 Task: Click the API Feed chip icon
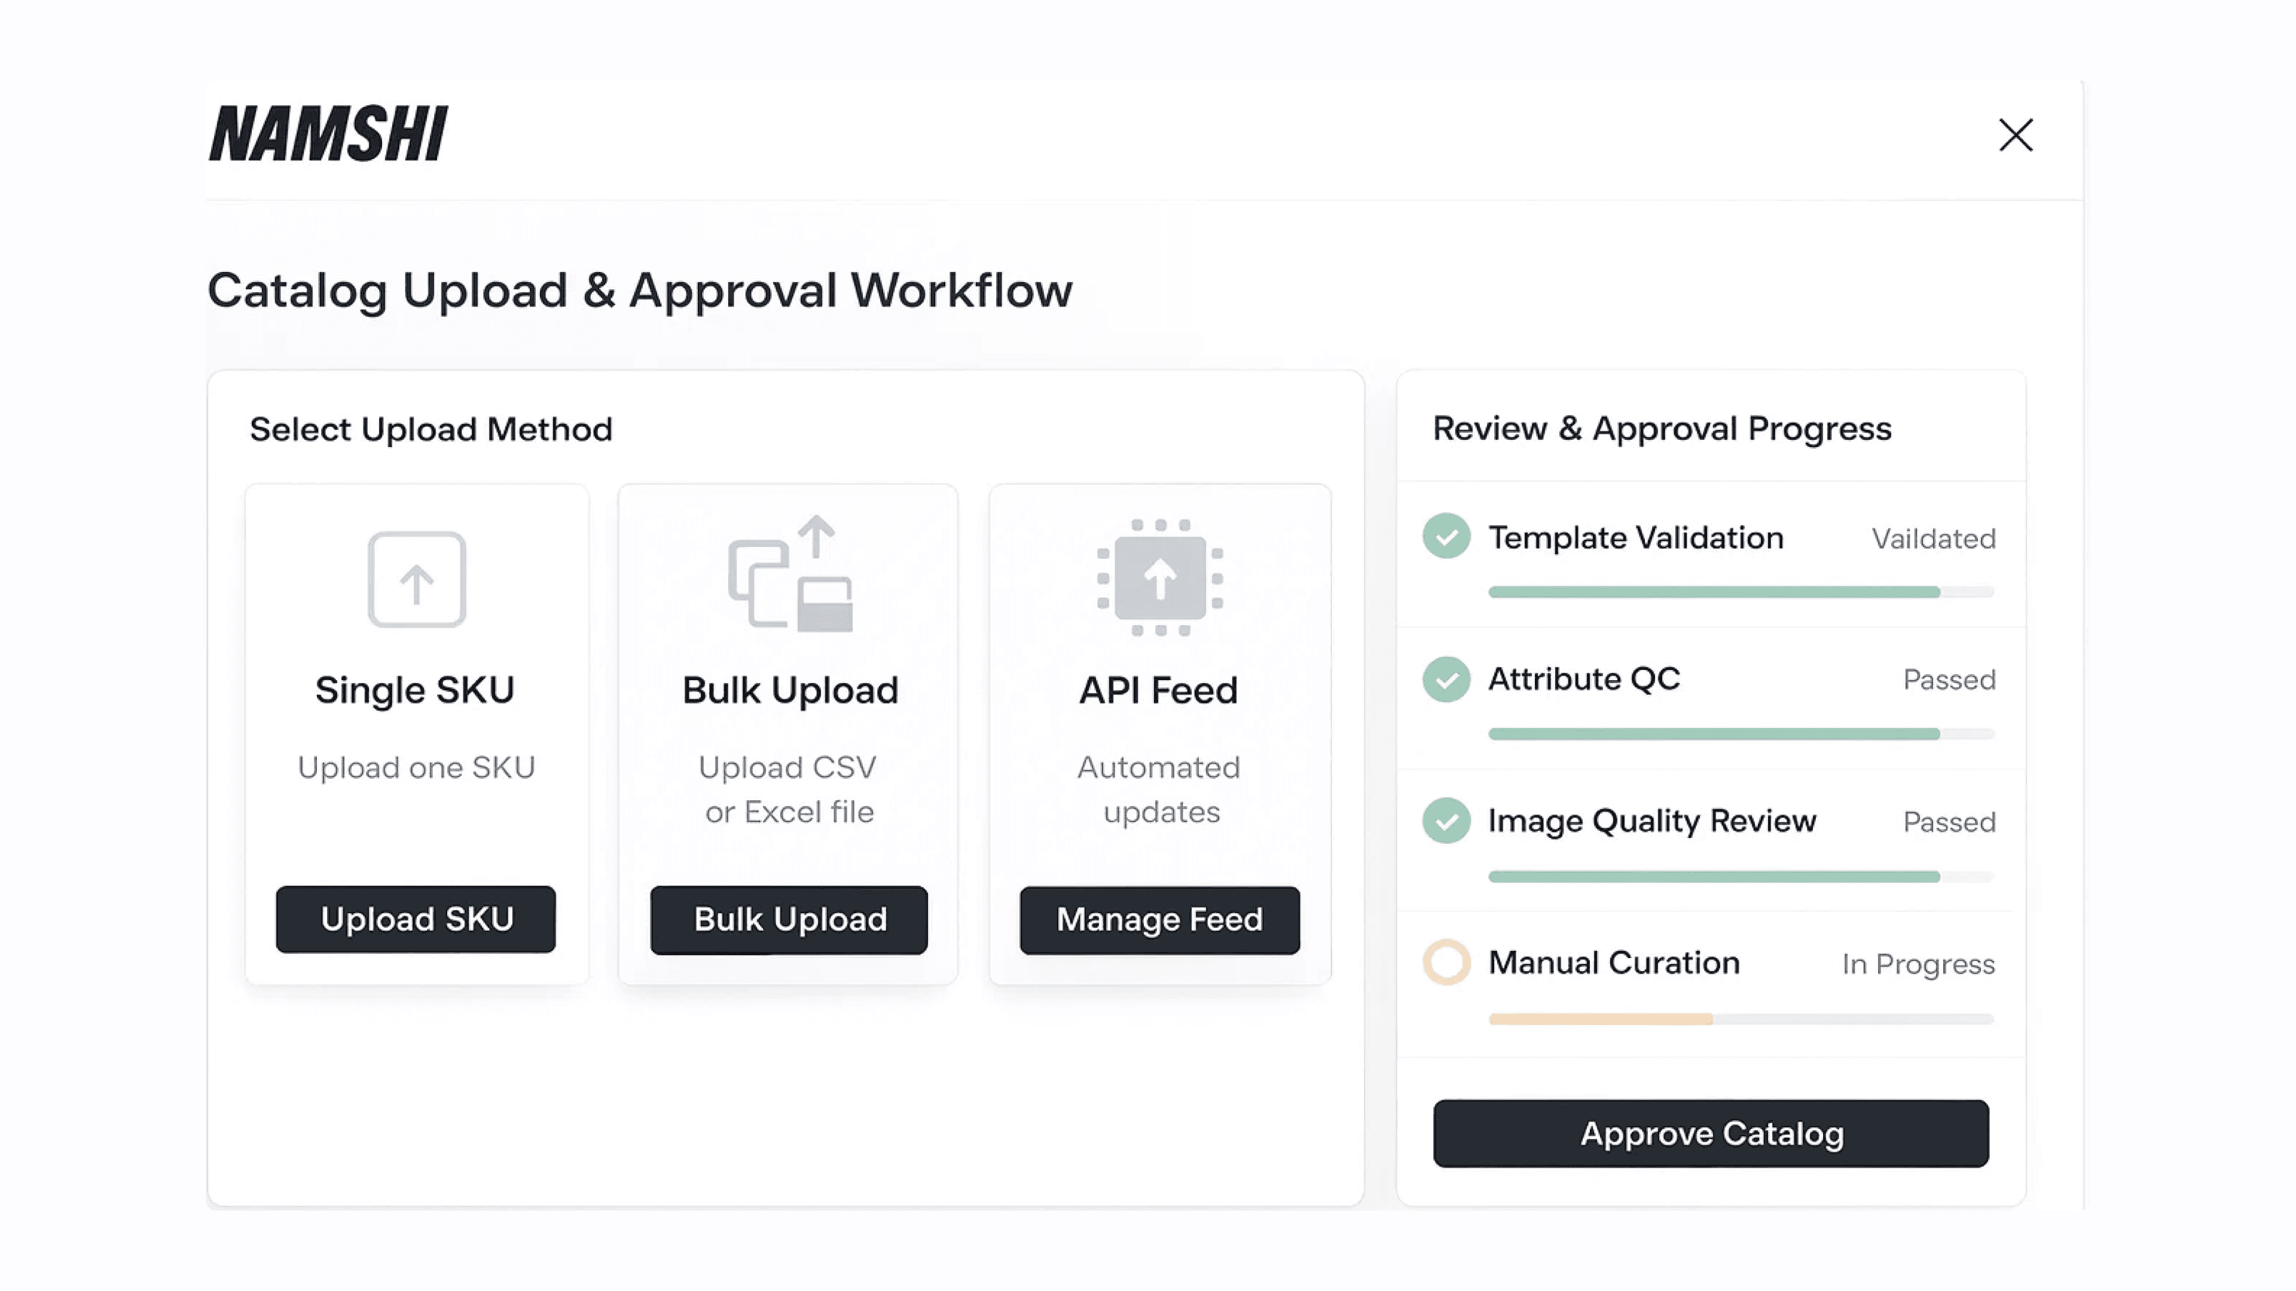(1159, 577)
